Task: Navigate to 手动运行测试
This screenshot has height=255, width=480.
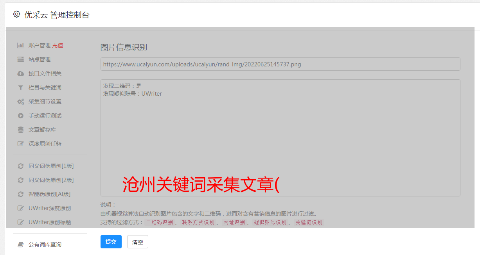Action: click(45, 116)
